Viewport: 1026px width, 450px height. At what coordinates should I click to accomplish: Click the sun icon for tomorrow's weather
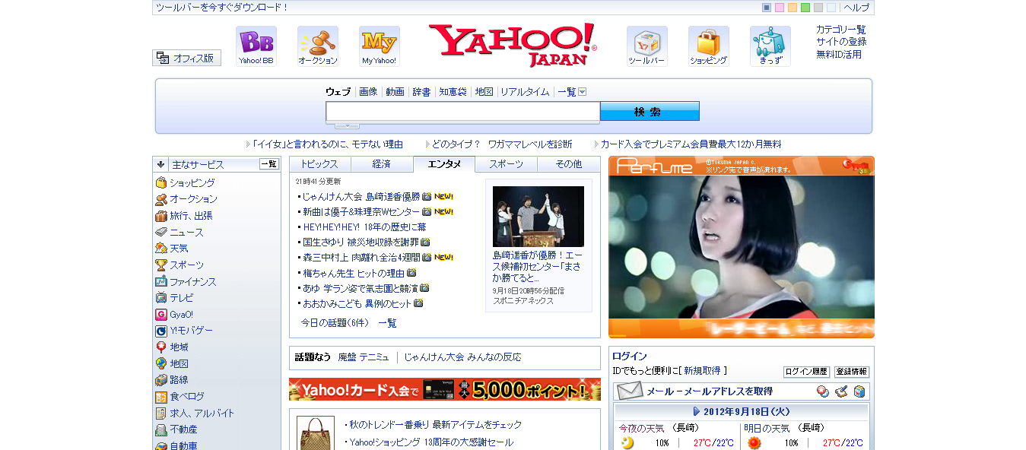(754, 443)
